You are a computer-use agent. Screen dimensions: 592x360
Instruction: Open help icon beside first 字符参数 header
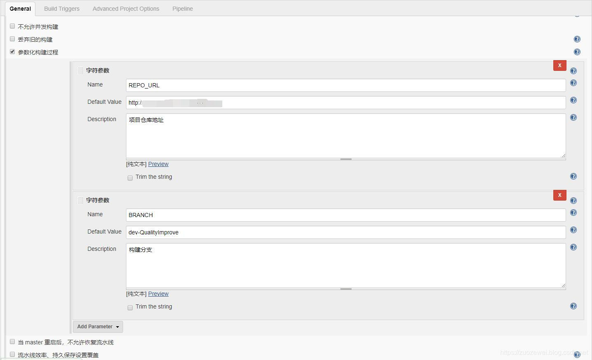(573, 71)
